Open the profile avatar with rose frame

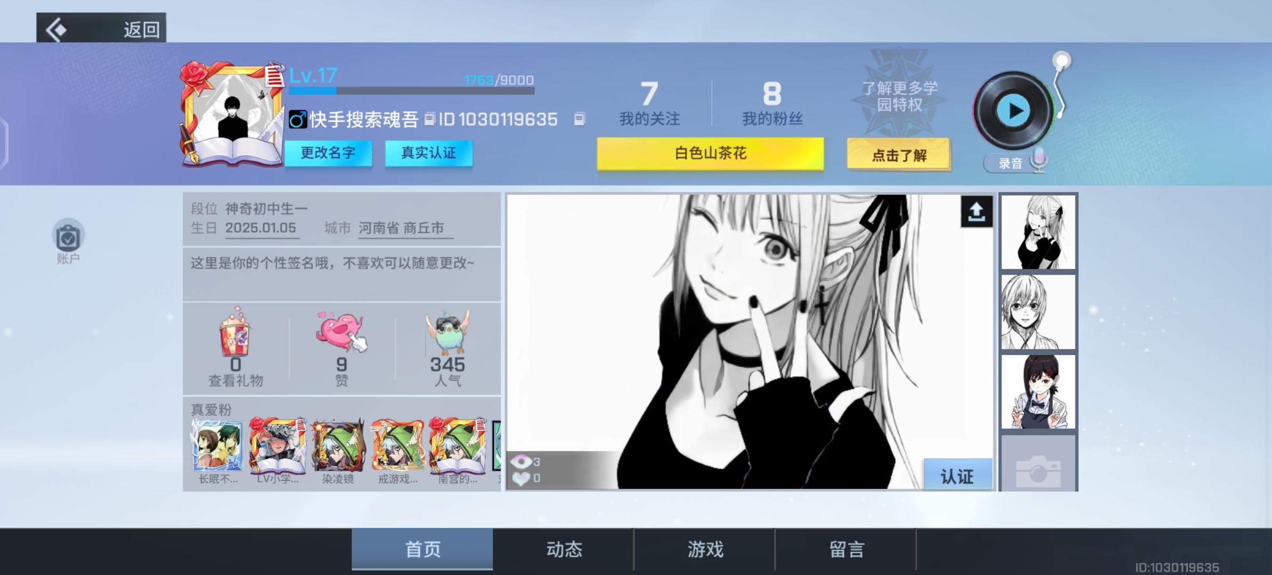pyautogui.click(x=232, y=113)
